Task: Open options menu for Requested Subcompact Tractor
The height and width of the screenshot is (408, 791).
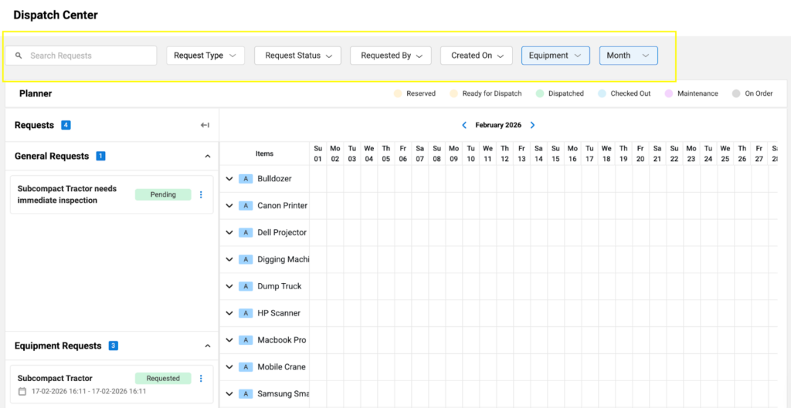Action: (201, 379)
